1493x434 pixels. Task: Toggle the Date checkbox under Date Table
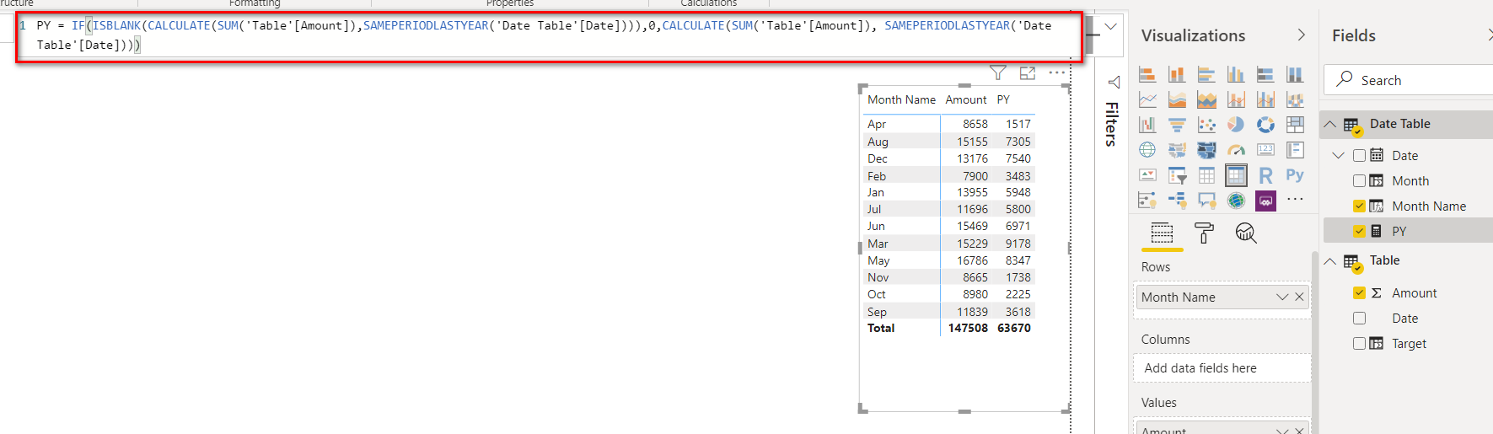[1359, 155]
